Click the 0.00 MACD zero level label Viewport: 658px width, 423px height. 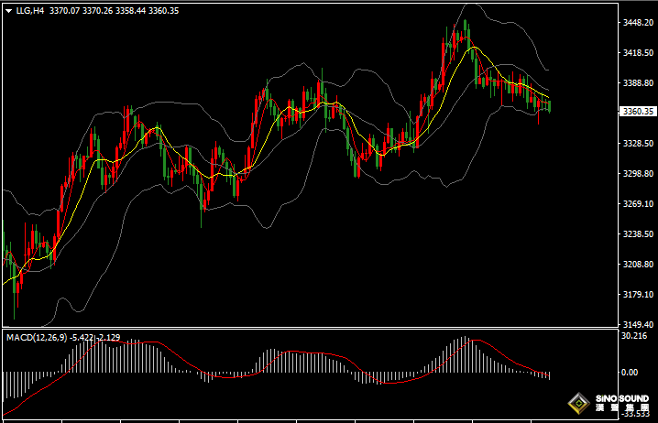pyautogui.click(x=630, y=373)
